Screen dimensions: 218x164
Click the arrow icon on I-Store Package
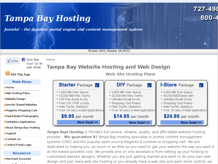point(201,85)
